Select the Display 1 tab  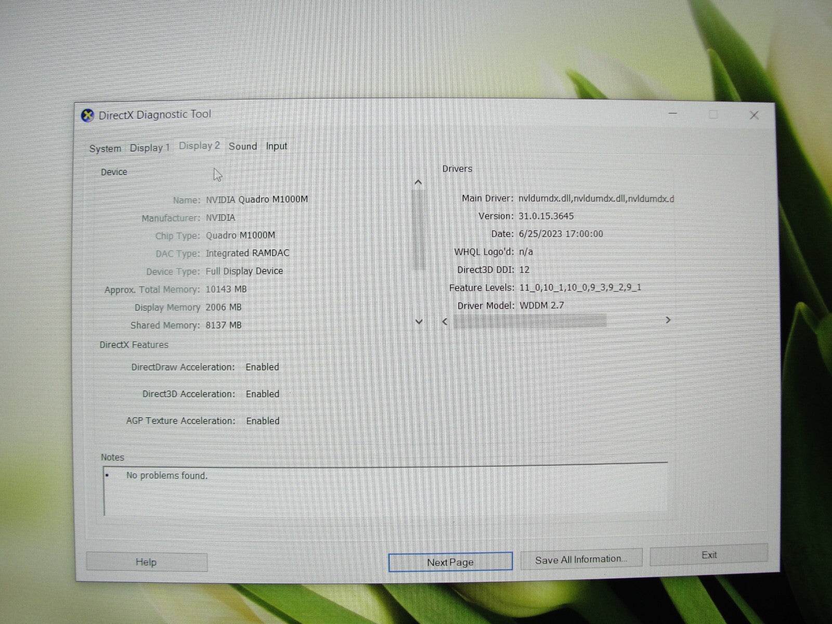tap(149, 147)
